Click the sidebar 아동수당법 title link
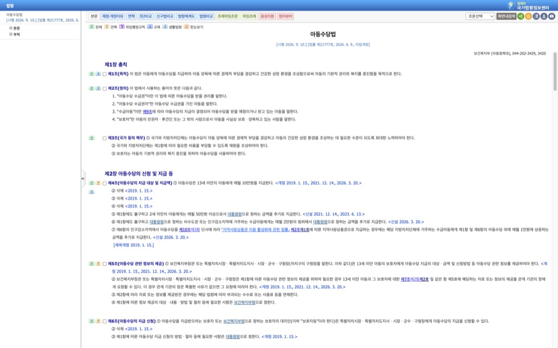The image size is (558, 348). click(14, 15)
